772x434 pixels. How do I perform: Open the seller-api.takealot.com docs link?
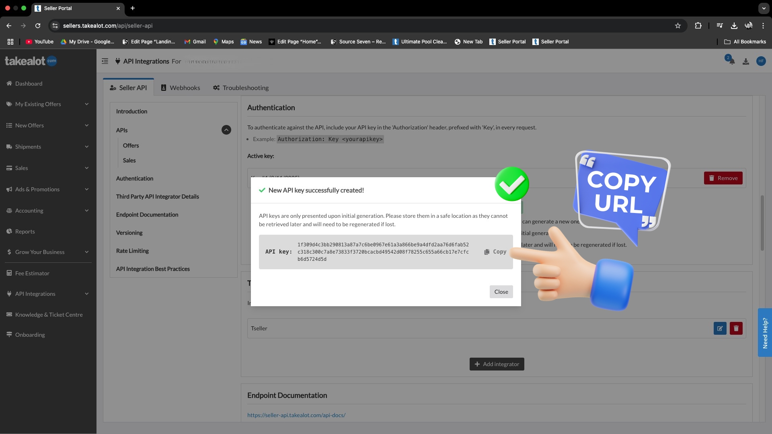[x=296, y=415]
